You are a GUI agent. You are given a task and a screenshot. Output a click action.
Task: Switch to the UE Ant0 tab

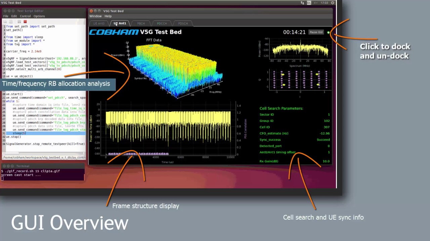point(99,23)
